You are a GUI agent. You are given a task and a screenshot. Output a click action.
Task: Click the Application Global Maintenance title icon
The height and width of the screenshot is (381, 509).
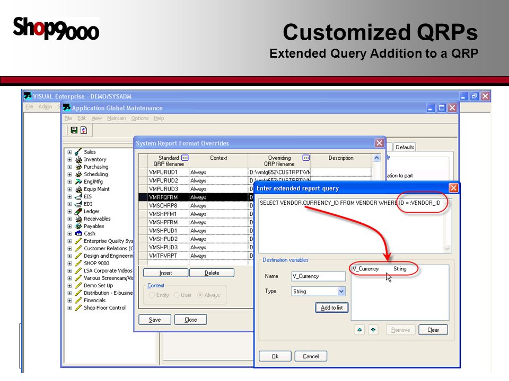pyautogui.click(x=67, y=107)
